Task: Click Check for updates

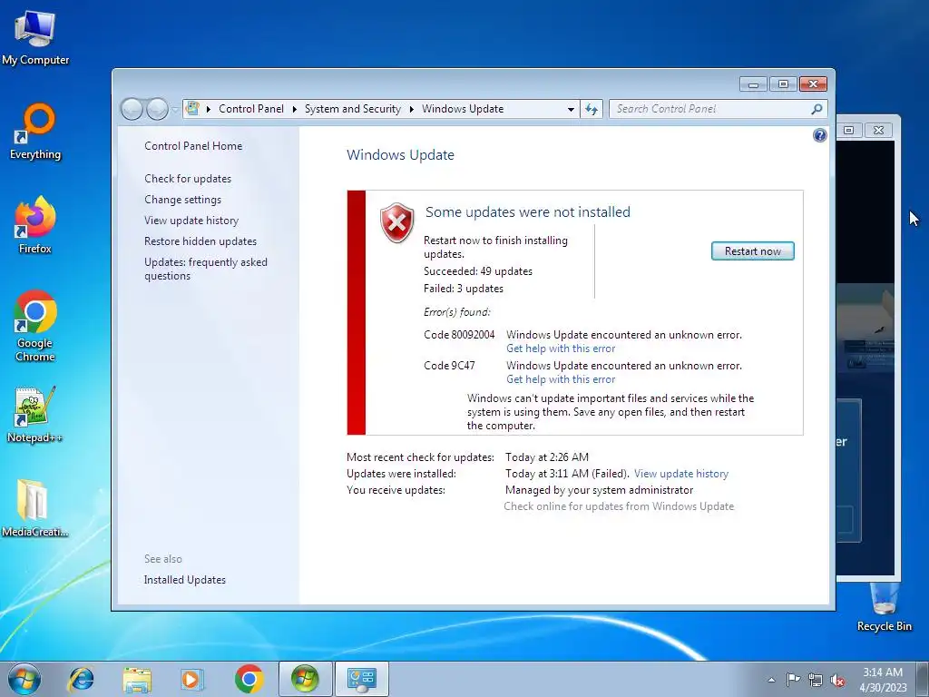Action: pyautogui.click(x=188, y=179)
